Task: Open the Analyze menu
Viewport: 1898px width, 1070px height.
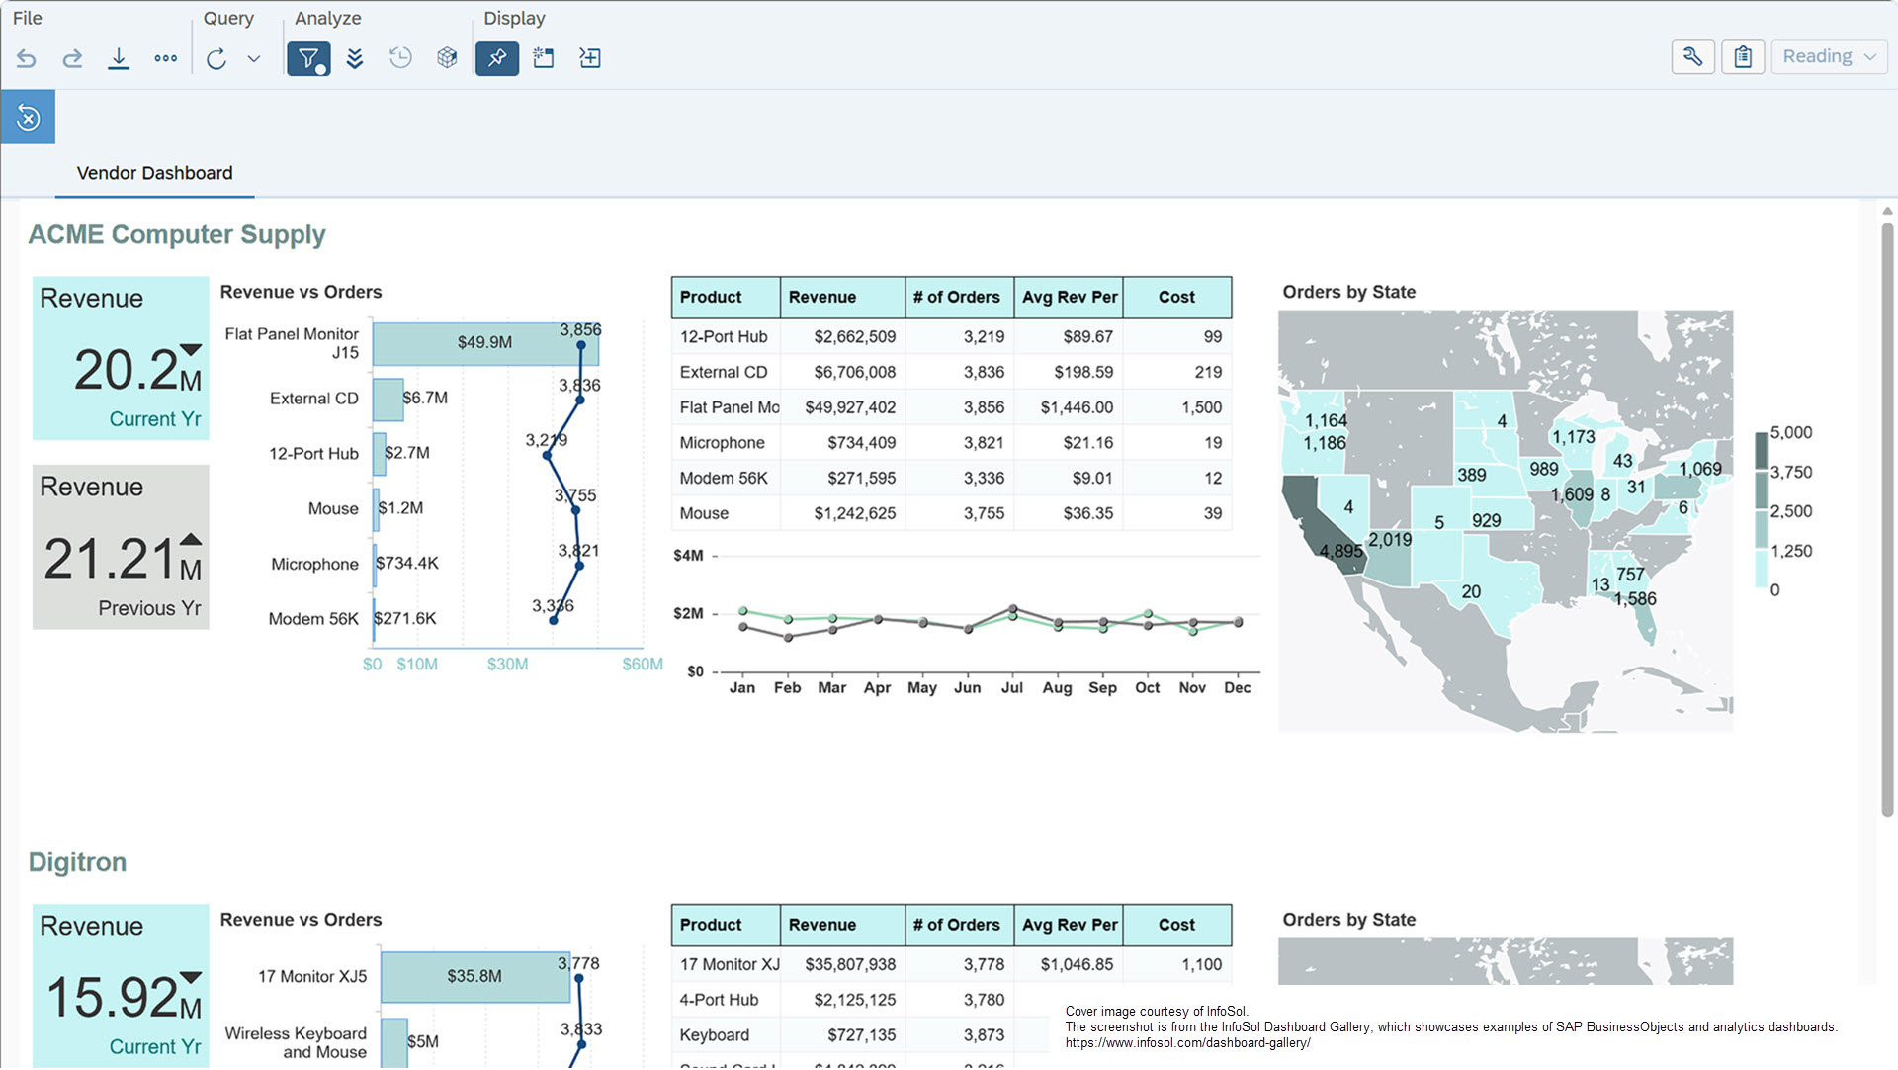Action: (328, 18)
